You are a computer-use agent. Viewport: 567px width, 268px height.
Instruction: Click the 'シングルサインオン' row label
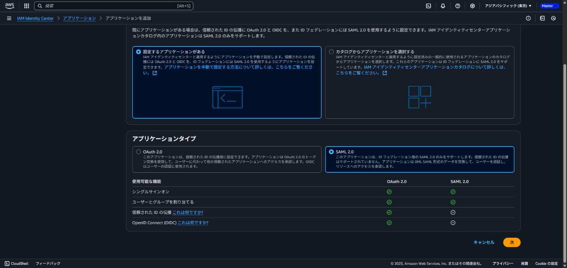(x=151, y=192)
